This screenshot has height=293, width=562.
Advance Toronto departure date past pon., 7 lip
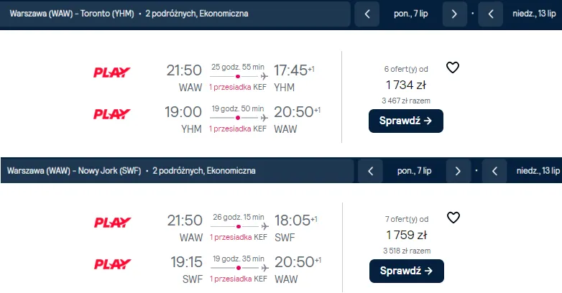[454, 14]
